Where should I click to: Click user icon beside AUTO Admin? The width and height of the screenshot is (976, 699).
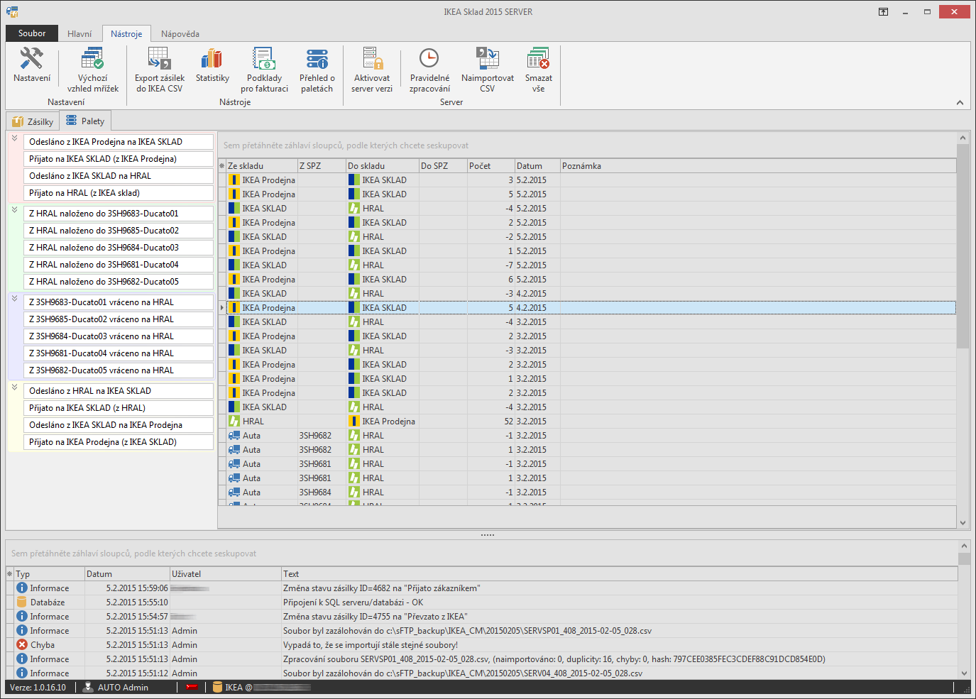(x=89, y=687)
